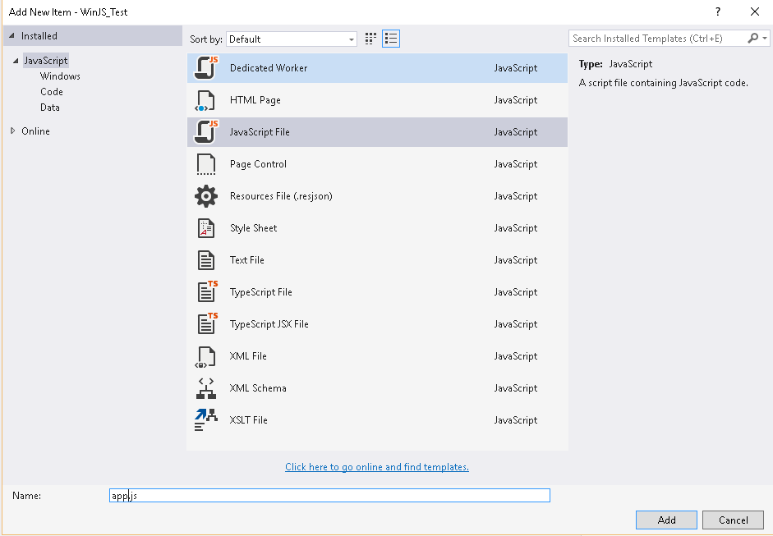Select the TypeScript File icon
Screen dimensions: 773x536
206,292
